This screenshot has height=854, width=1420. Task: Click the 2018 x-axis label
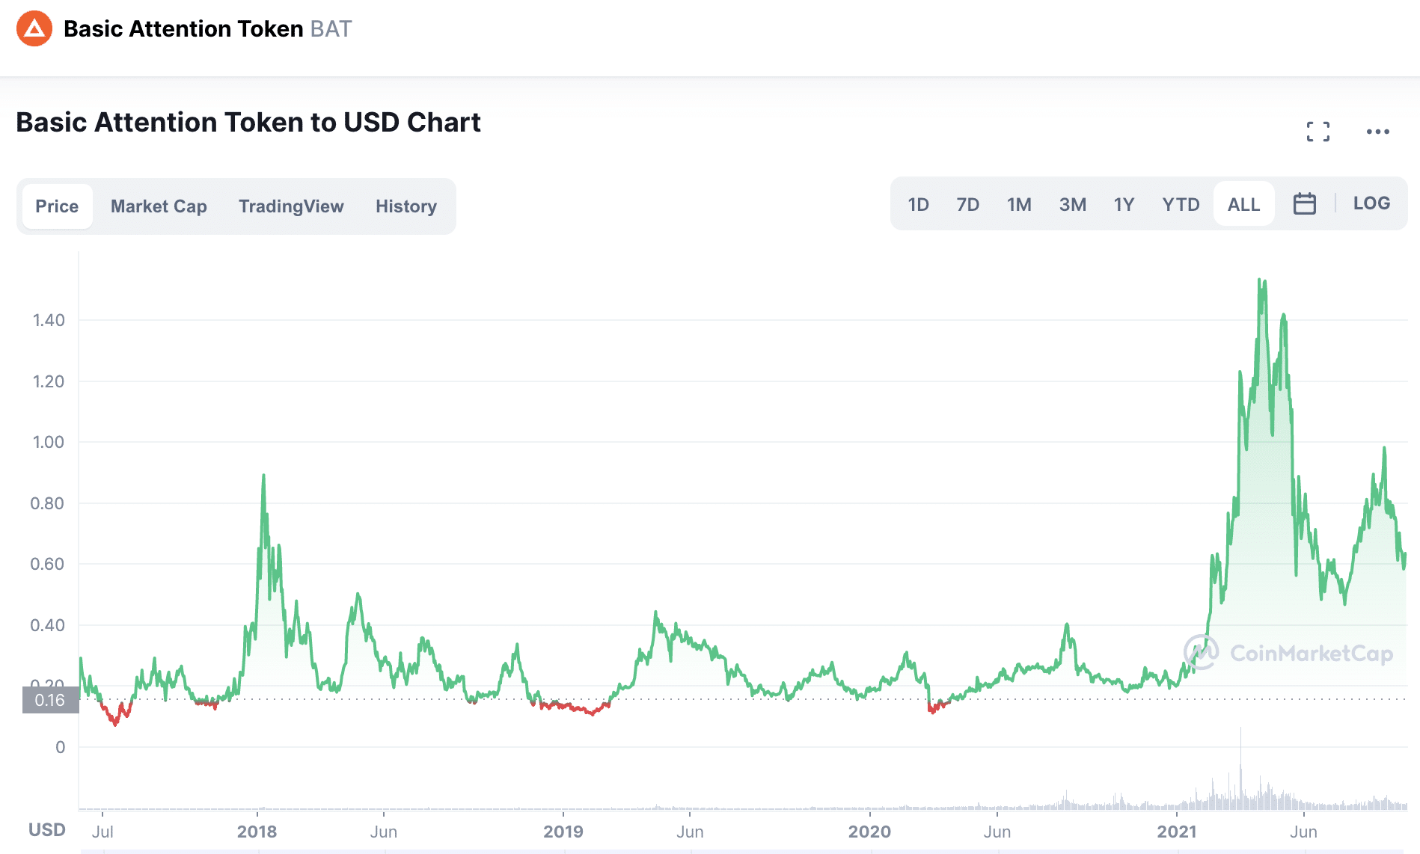tap(257, 832)
